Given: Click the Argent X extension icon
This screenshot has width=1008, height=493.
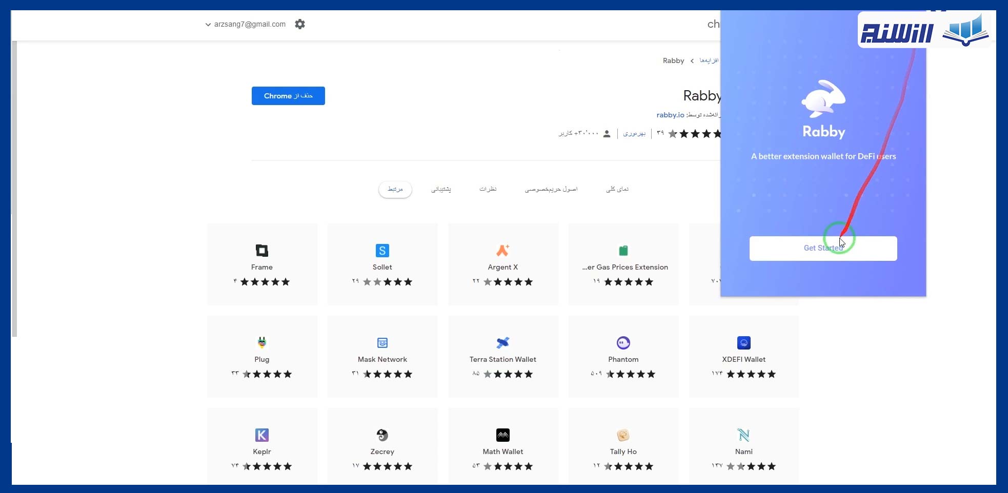Looking at the screenshot, I should (x=503, y=251).
